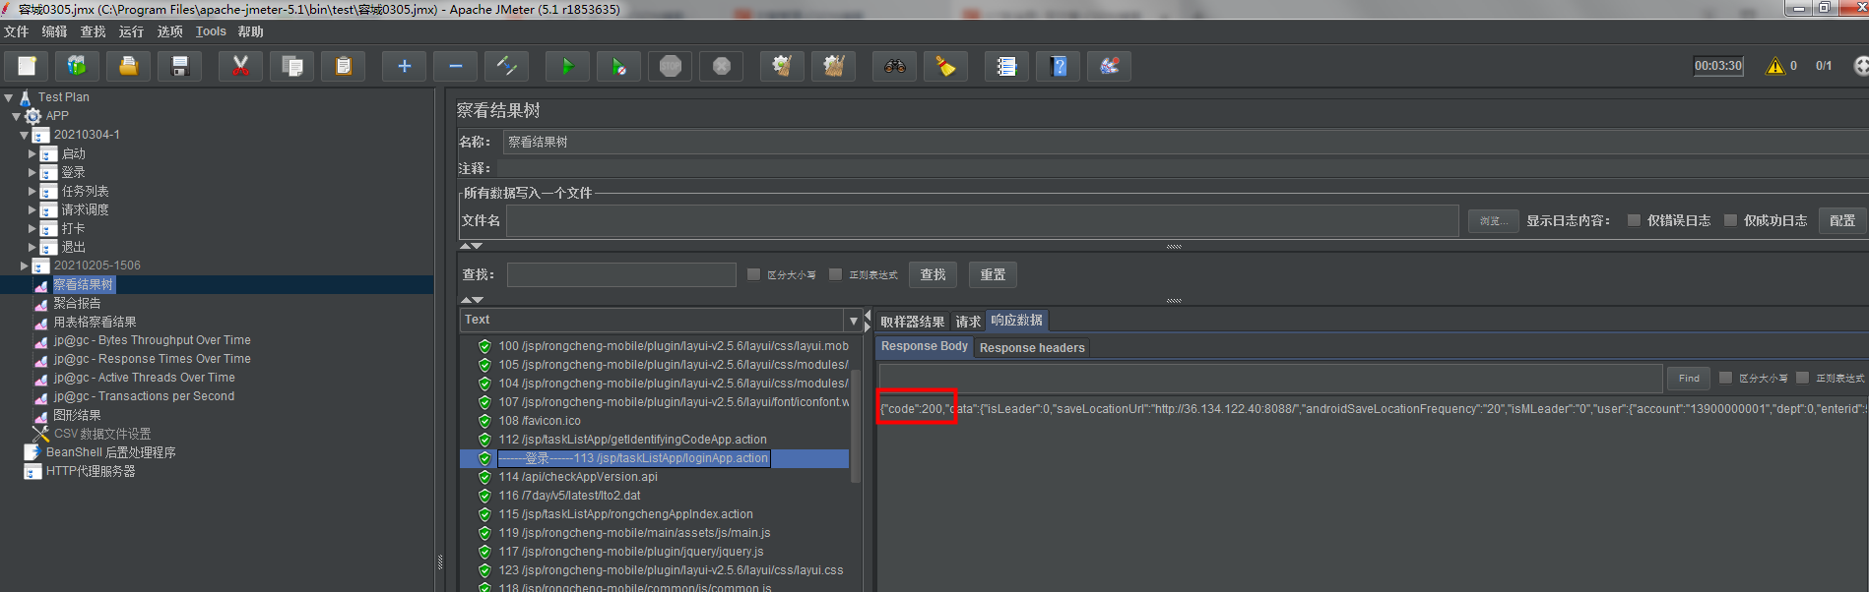Click the 文件名 input field
Viewport: 1869px width, 592px height.
point(982,220)
